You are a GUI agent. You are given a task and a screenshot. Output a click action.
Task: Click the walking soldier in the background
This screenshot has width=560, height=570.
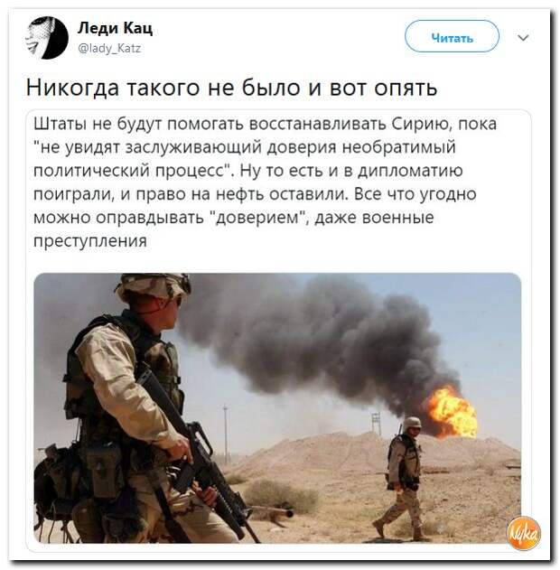402,478
